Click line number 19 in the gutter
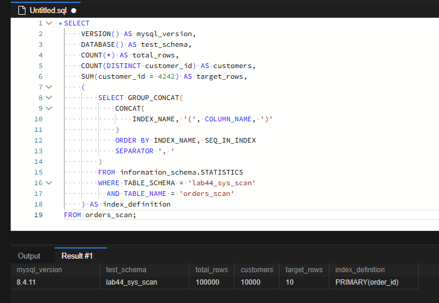 coord(39,215)
